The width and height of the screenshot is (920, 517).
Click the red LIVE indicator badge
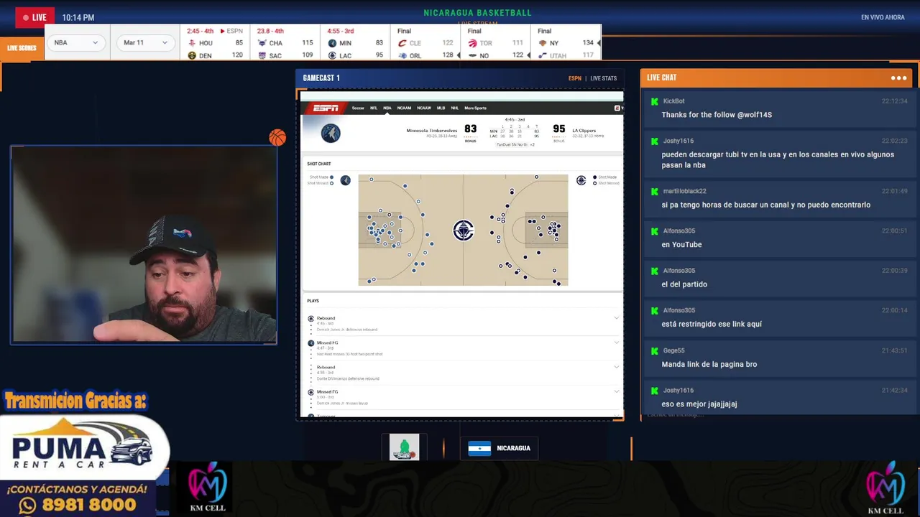(34, 17)
